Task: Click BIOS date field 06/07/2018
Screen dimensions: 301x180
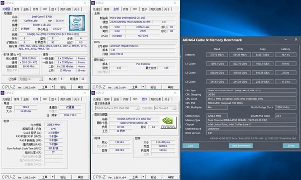Action: pos(143,54)
